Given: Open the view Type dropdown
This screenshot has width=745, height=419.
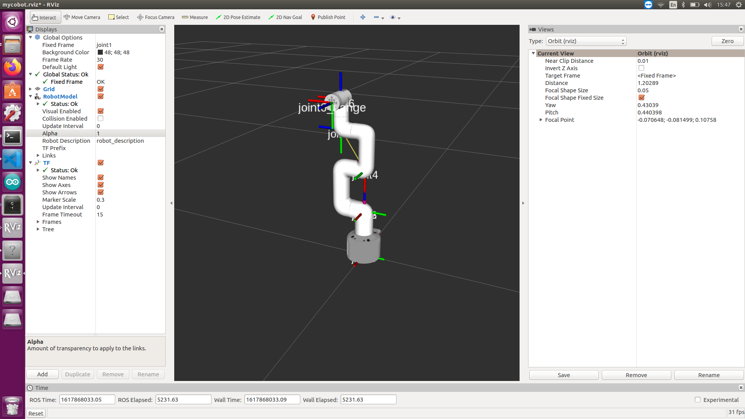Looking at the screenshot, I should (x=586, y=41).
